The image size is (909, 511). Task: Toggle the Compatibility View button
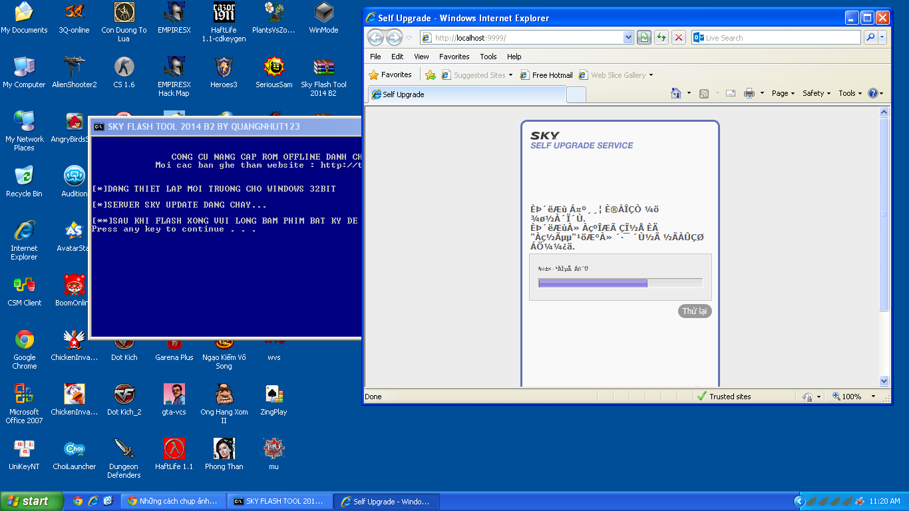[x=643, y=38]
